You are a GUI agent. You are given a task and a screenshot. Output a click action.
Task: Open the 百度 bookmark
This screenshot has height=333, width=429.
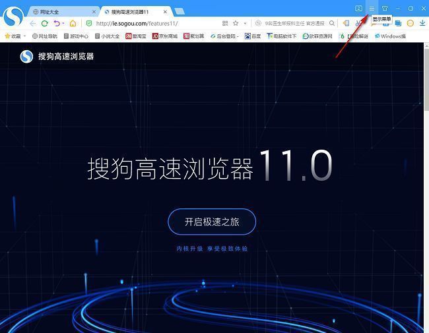pos(253,36)
